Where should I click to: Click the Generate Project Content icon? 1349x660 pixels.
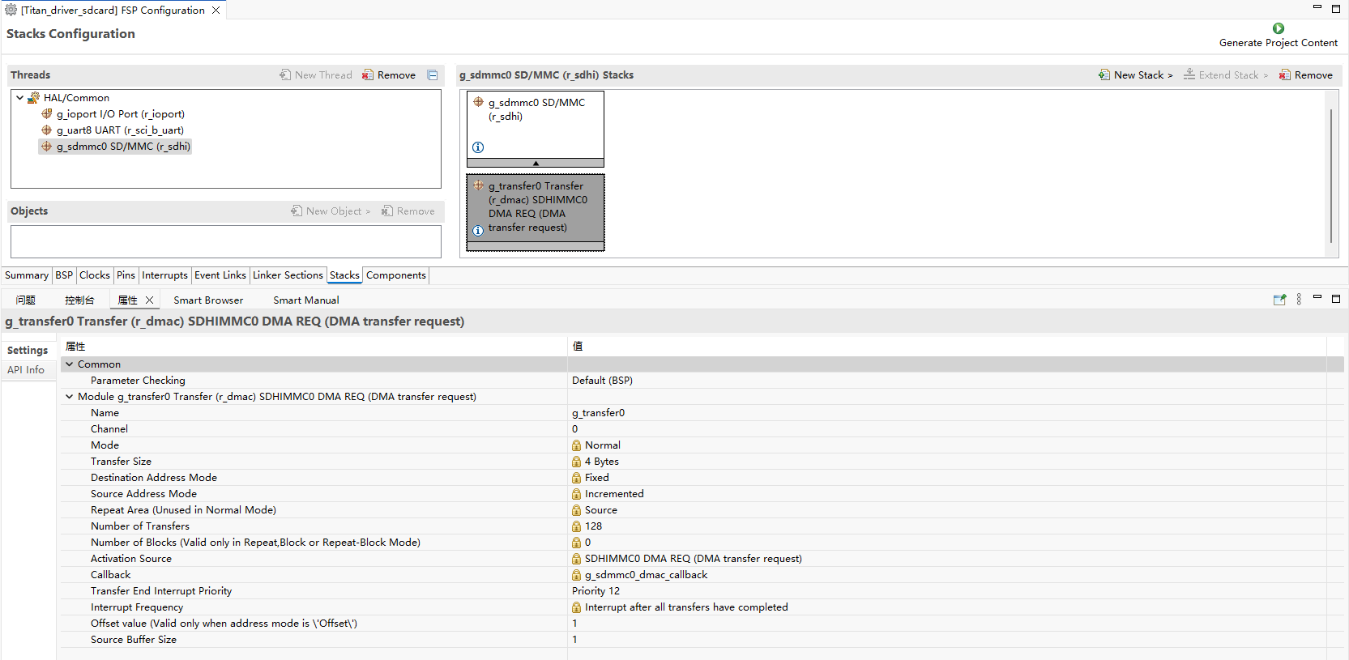(1278, 28)
